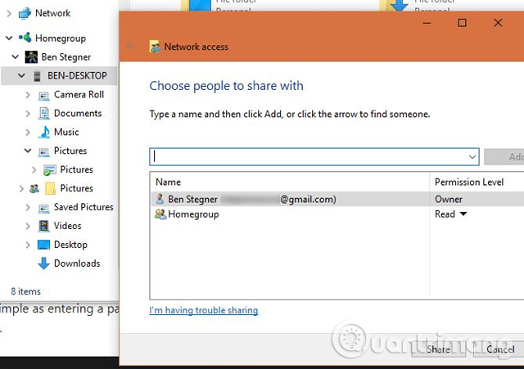Click the back arrow in Network access dialog

[x=130, y=46]
